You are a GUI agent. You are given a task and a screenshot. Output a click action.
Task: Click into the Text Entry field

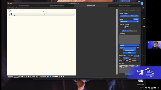click(x=129, y=39)
